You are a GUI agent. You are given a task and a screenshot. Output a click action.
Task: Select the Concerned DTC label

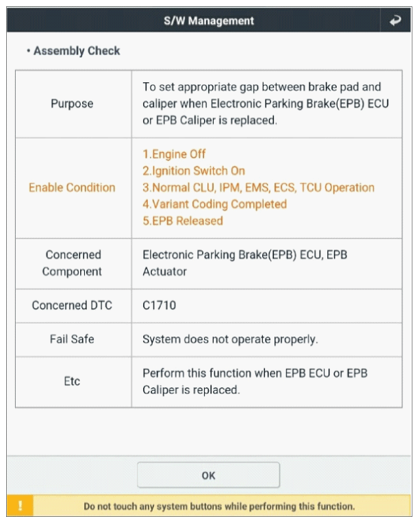click(72, 305)
